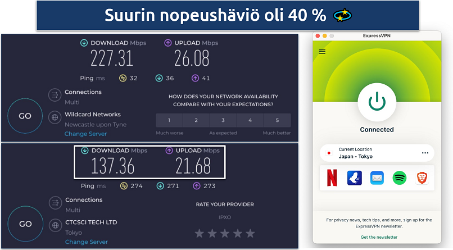453x250 pixels.
Task: Change server from Tokyo
Action: coord(87,242)
